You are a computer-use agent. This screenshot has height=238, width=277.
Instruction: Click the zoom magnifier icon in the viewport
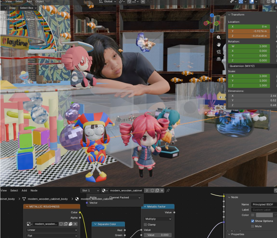pyautogui.click(x=219, y=37)
